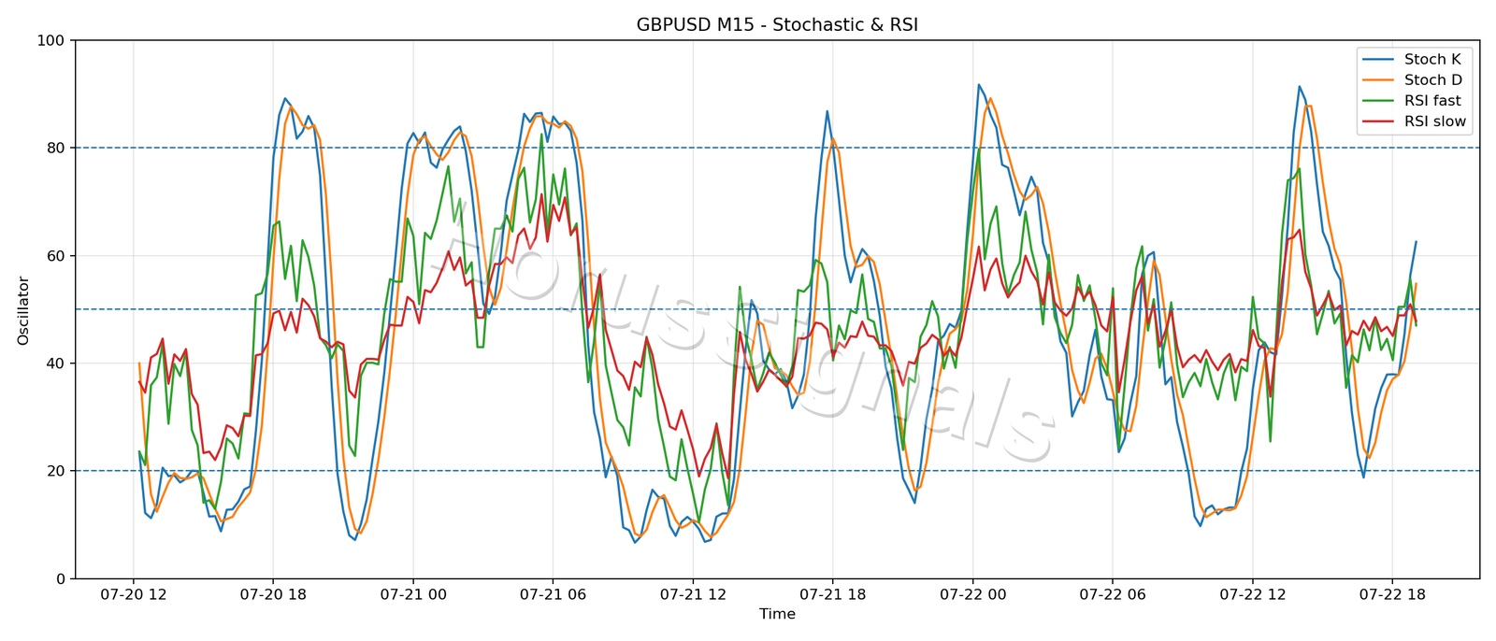This screenshot has height=641, width=1496.
Task: Click the y-axis tick label 0
Action: coord(61,578)
